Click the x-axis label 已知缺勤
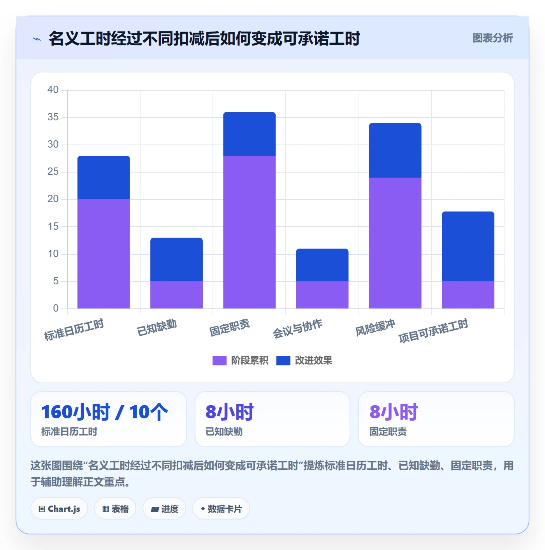 pyautogui.click(x=157, y=327)
